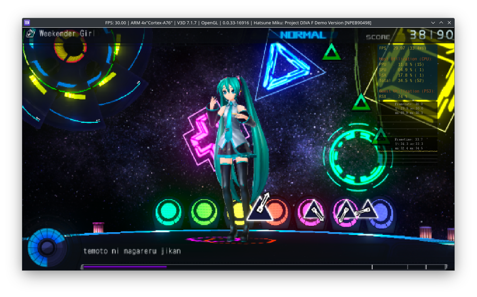
Task: Click the window title bar text
Action: pos(238,23)
